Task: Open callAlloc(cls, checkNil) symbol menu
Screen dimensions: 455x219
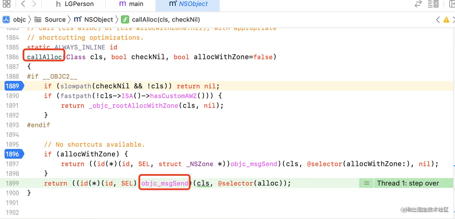Action: 160,20
